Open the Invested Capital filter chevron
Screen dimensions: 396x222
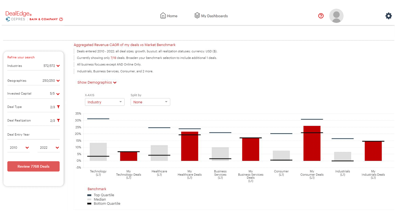click(x=57, y=93)
